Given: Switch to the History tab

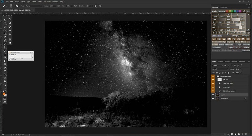Looking at the screenshot, I should coord(220,61).
